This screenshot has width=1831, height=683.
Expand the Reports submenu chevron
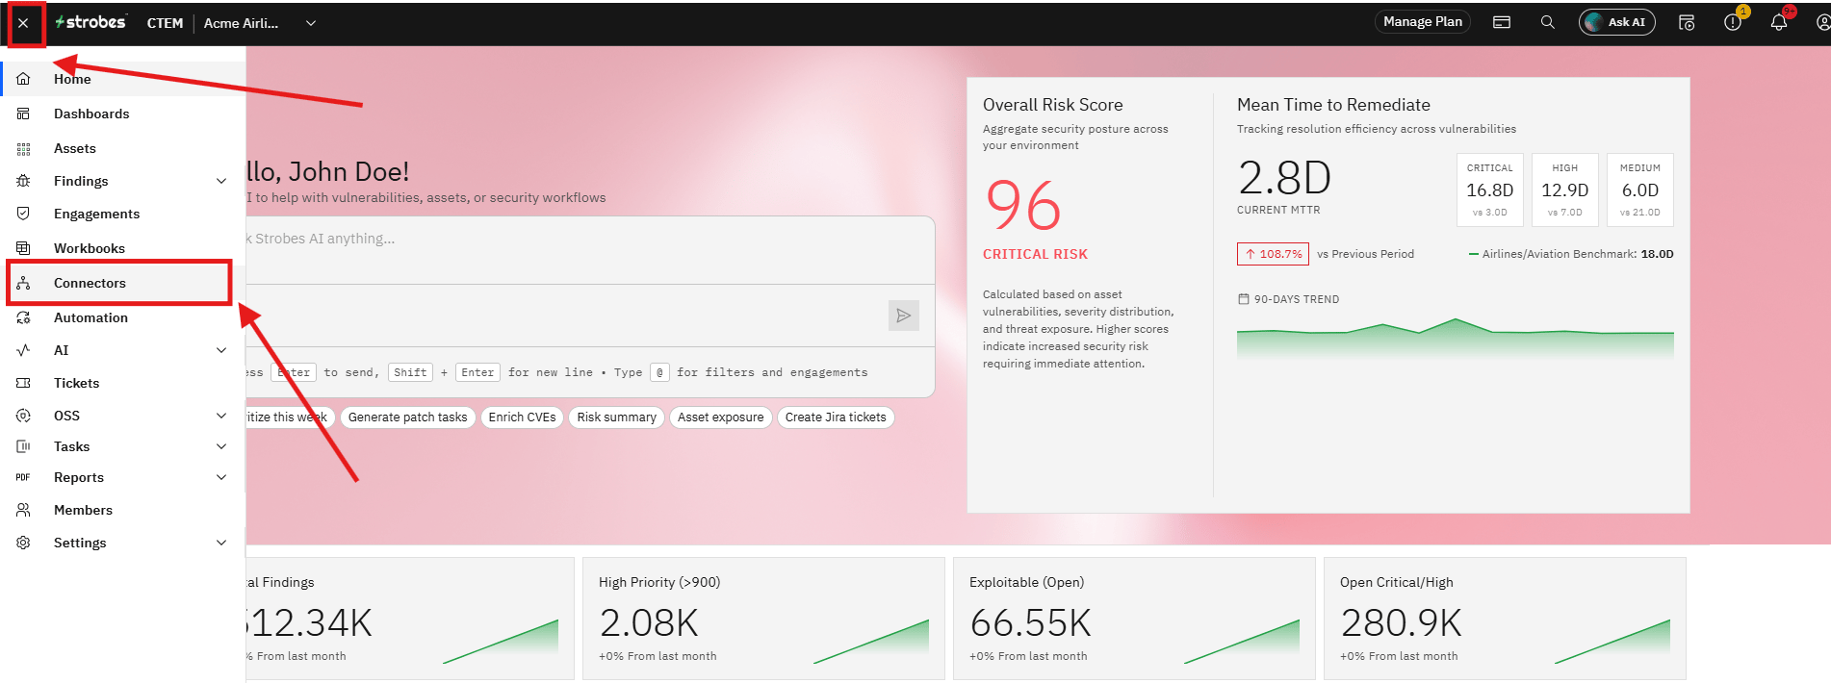point(221,477)
